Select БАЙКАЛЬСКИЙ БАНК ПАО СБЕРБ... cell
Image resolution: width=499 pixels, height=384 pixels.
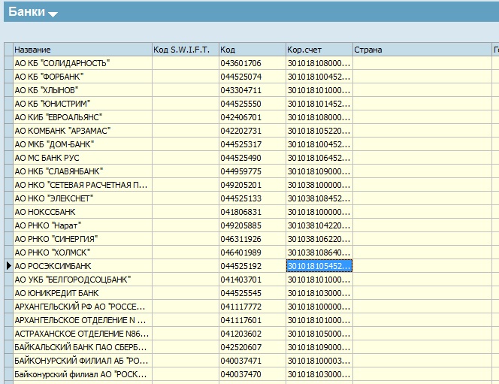click(x=83, y=347)
